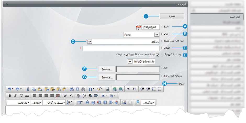Viewport: 246px width, 123px height.
Task: Click the Cut scissors icon
Action: 28,89
